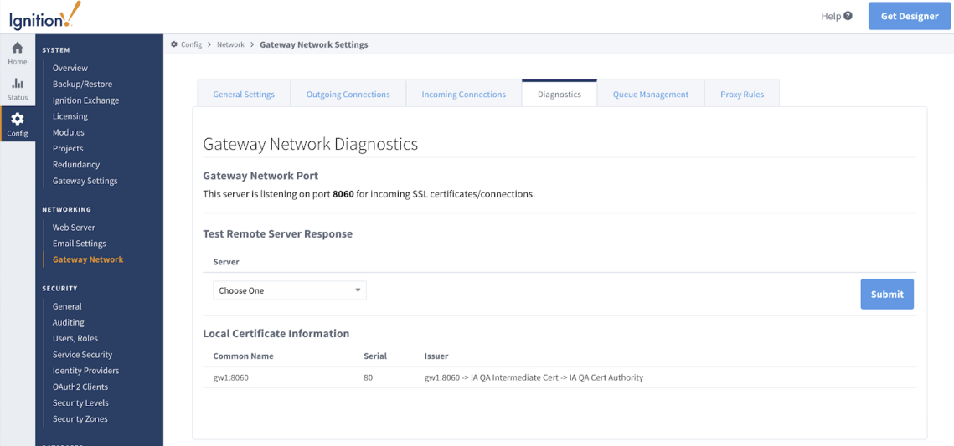Viewport: 954px width, 446px height.
Task: Open Identity Providers in the sidebar
Action: tap(85, 371)
